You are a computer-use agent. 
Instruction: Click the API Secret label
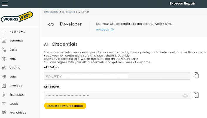click(52, 87)
